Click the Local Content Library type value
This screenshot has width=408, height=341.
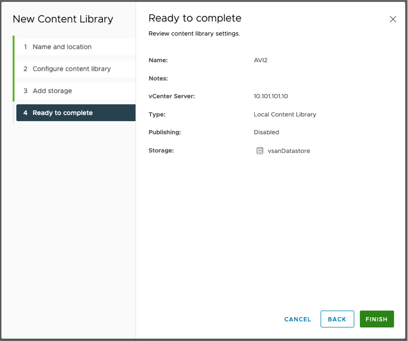(x=285, y=114)
